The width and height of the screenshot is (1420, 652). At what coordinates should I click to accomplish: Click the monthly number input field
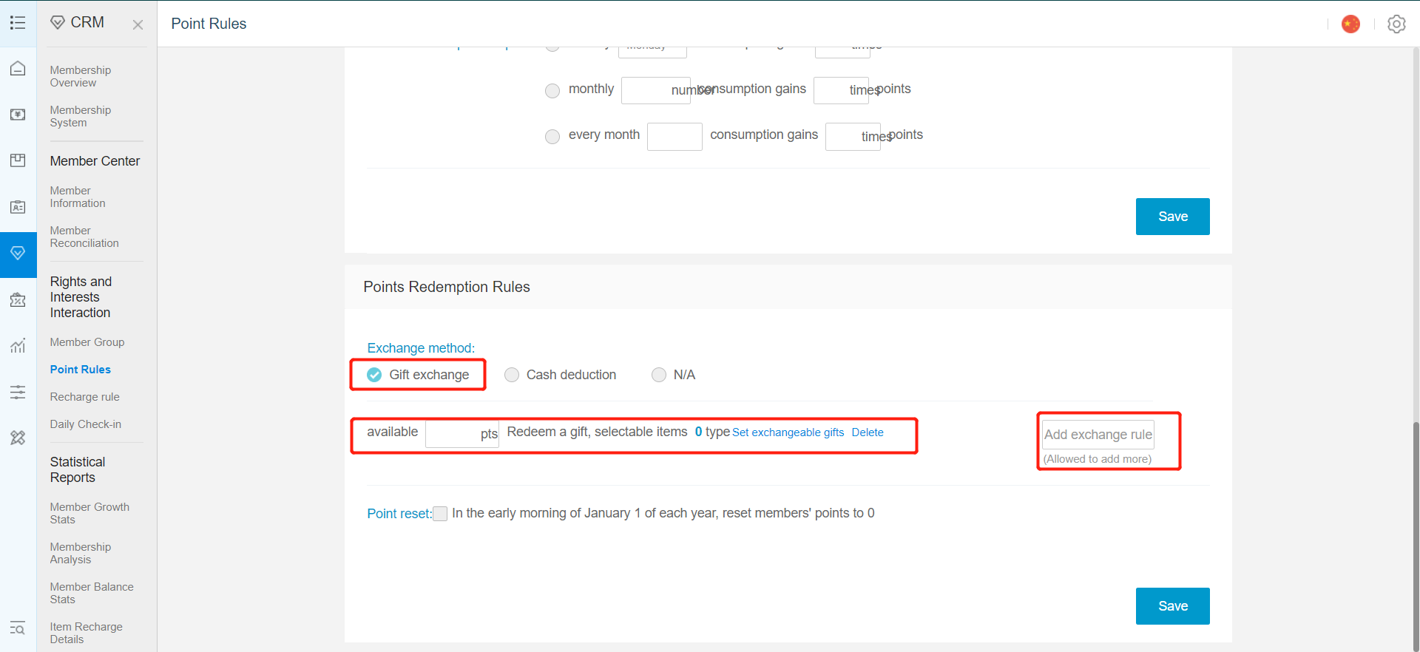656,90
